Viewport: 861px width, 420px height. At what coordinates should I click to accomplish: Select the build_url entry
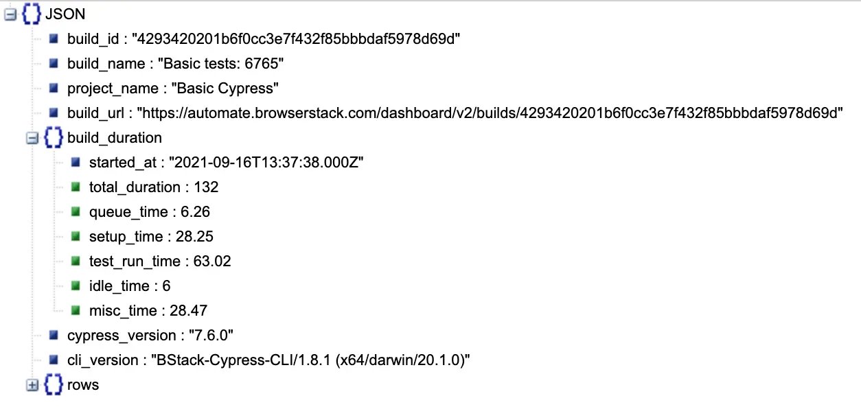(x=455, y=113)
